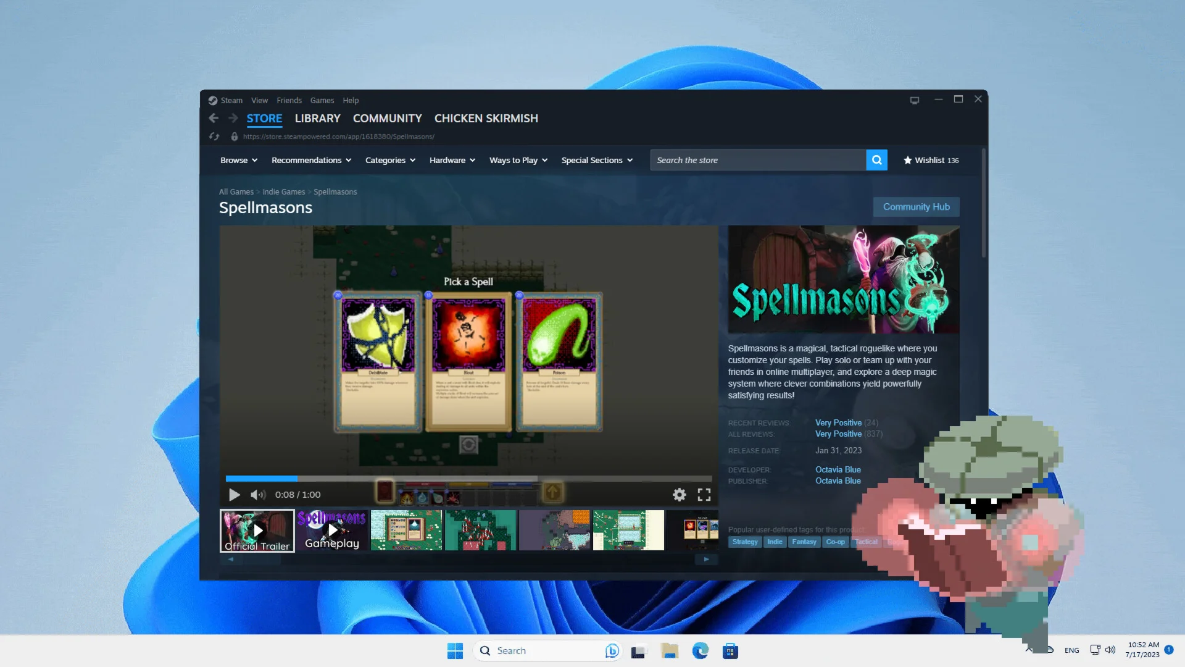Switch to the LIBRARY tab
The width and height of the screenshot is (1185, 667).
pos(317,118)
